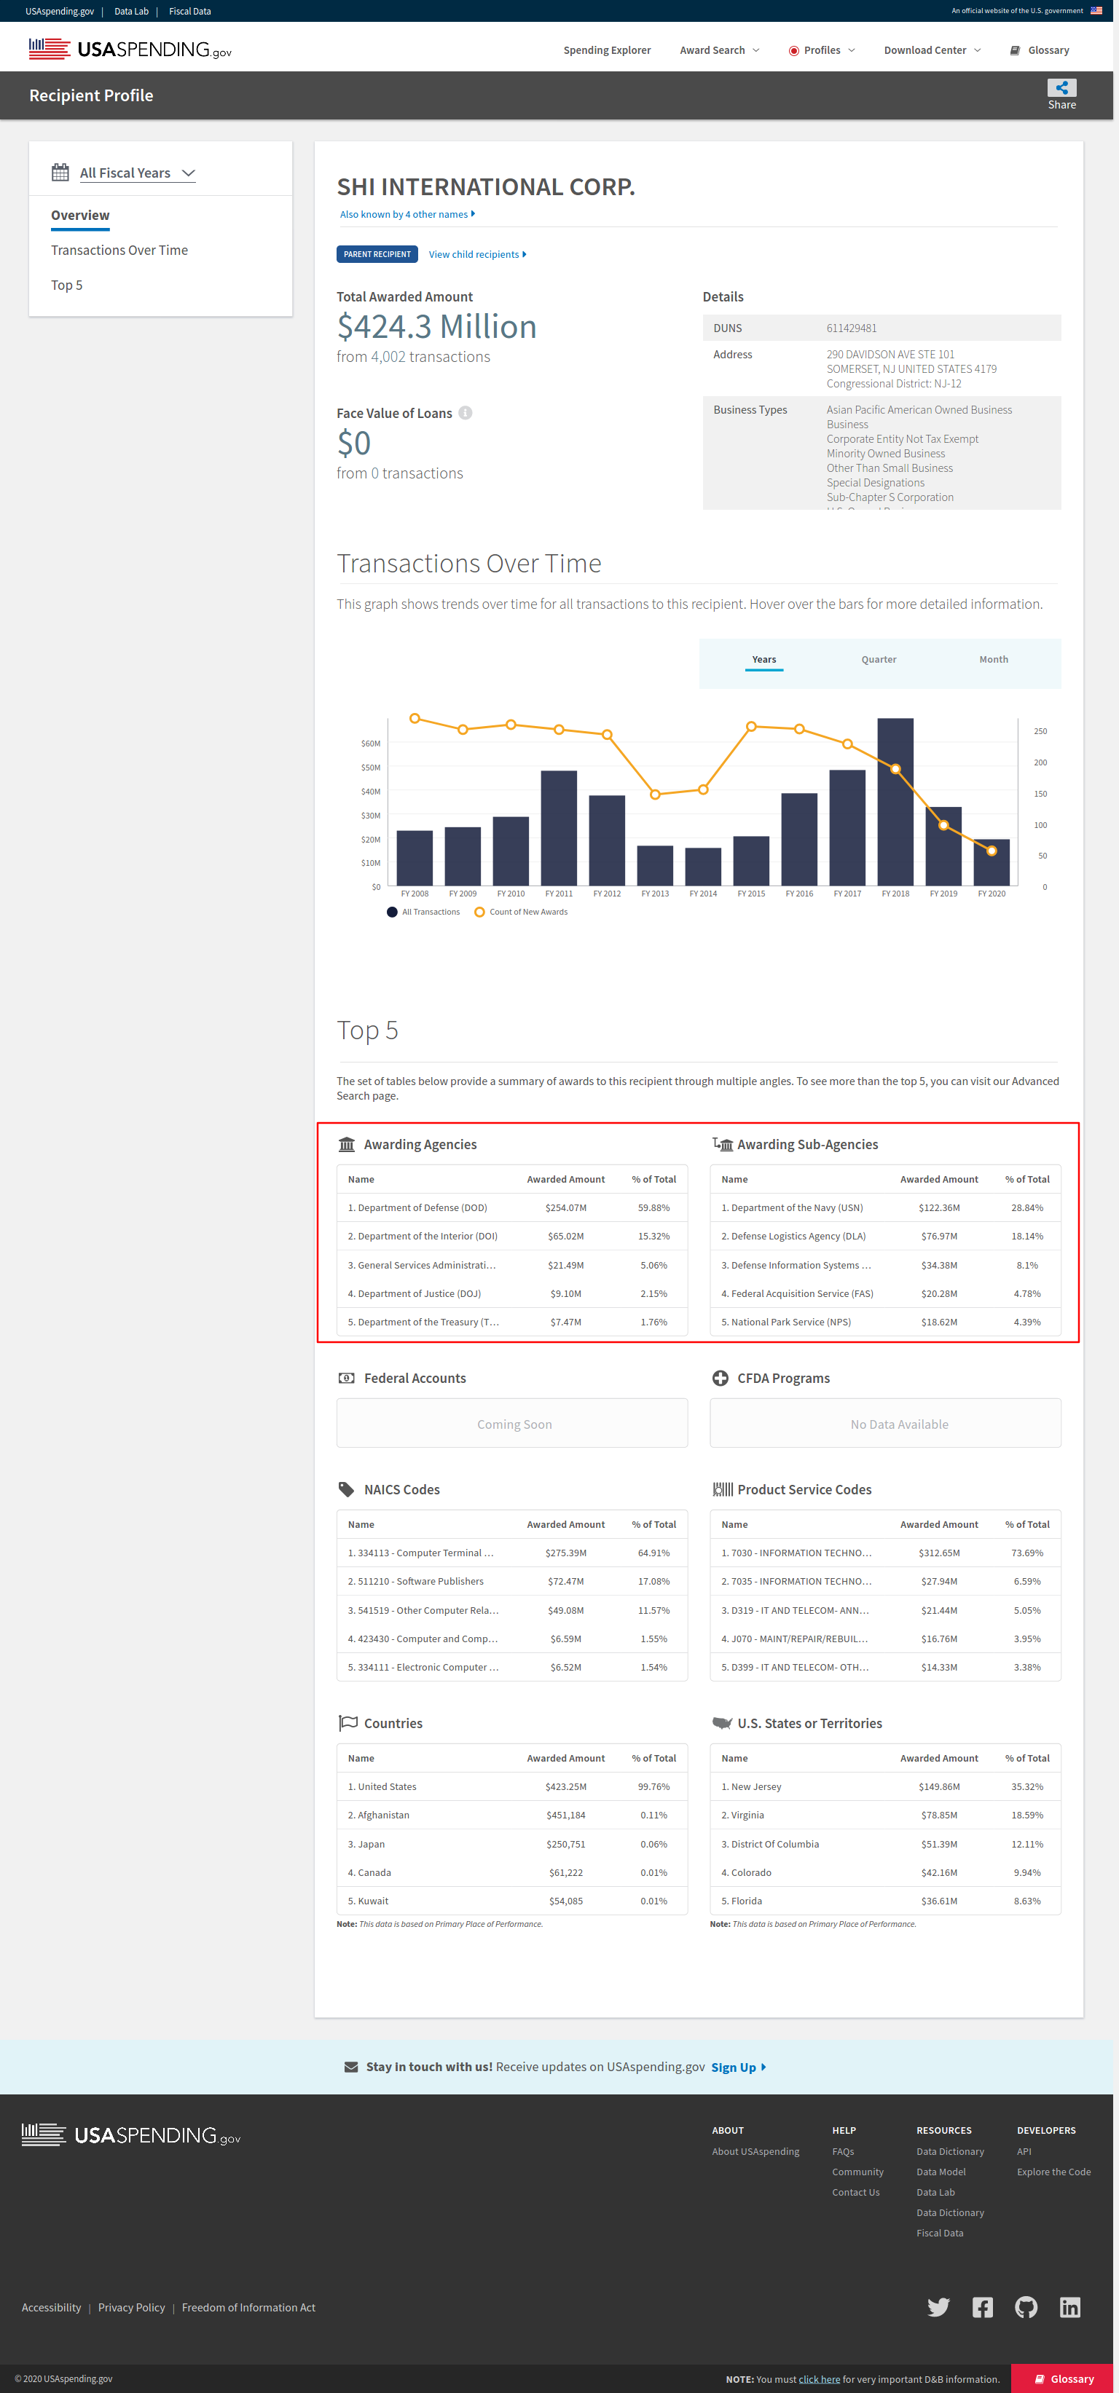Open Explore the Code link
The width and height of the screenshot is (1119, 2393).
tap(1053, 2172)
